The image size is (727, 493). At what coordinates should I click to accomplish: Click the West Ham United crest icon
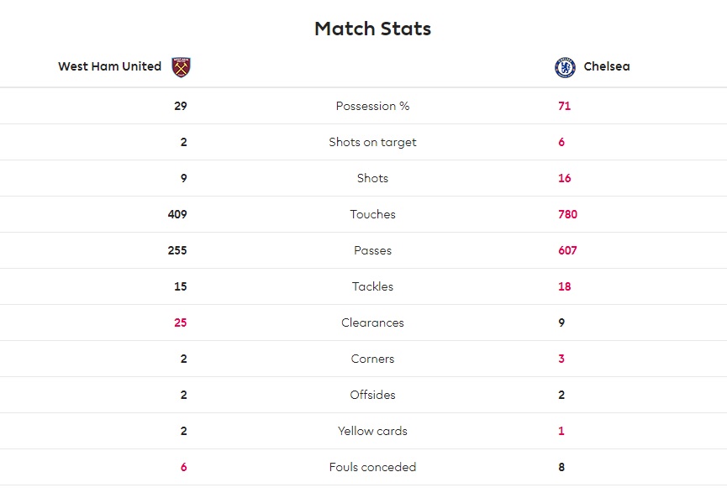[181, 66]
